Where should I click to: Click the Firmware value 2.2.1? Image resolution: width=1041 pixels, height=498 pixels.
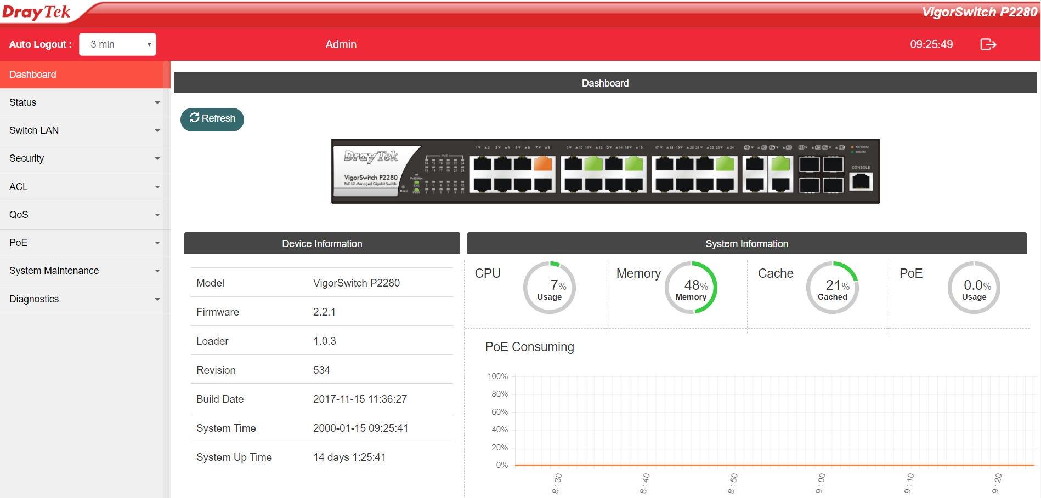click(x=324, y=312)
